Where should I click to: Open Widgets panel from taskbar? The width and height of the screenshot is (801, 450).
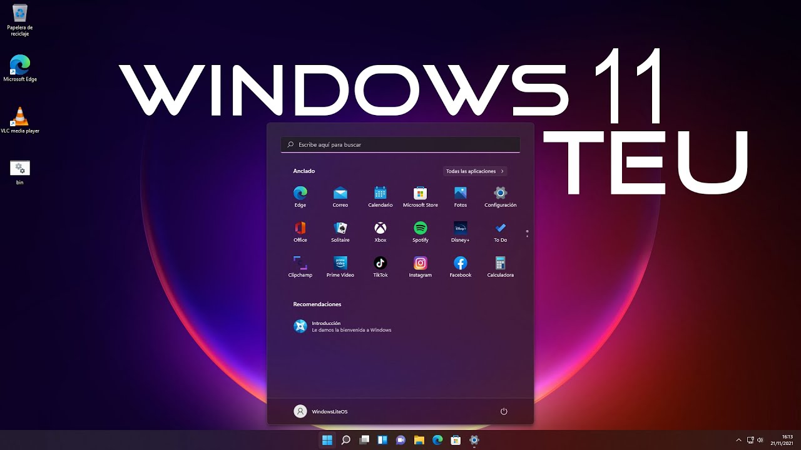point(382,440)
